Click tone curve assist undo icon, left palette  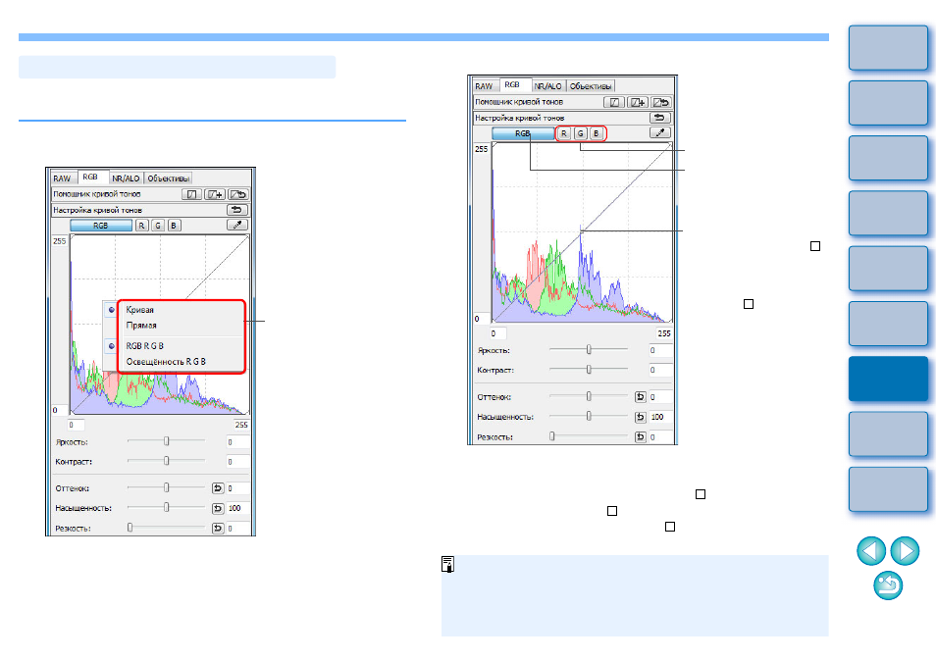[x=238, y=194]
